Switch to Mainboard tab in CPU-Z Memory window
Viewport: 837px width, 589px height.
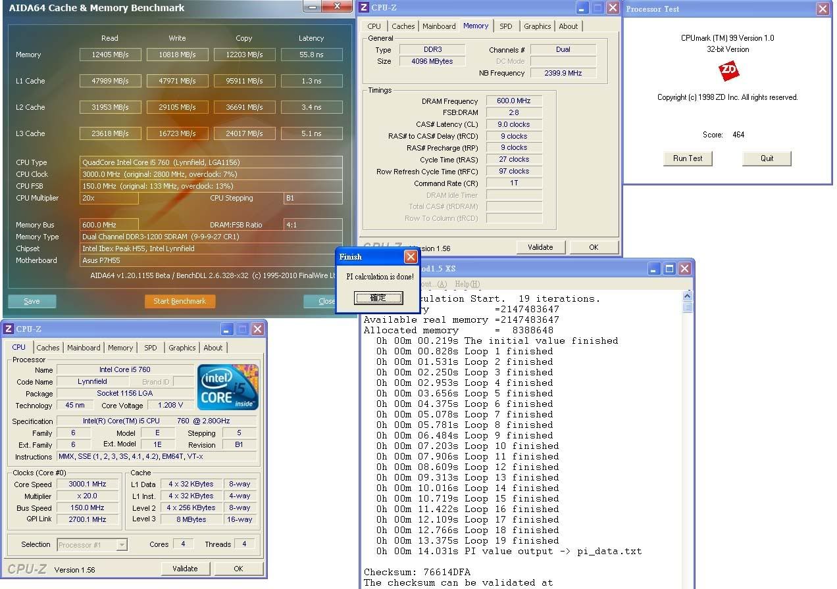tap(439, 26)
